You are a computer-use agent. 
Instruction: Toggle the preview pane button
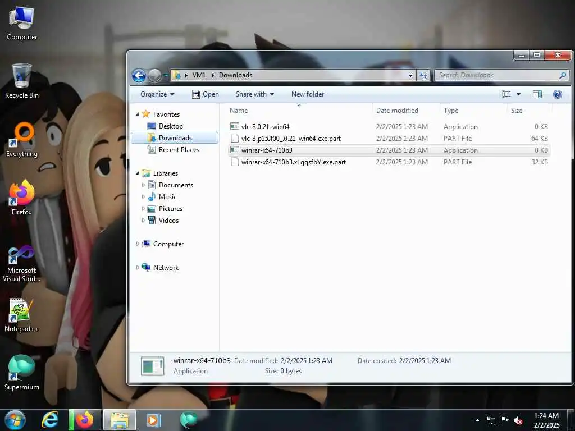[x=537, y=94]
